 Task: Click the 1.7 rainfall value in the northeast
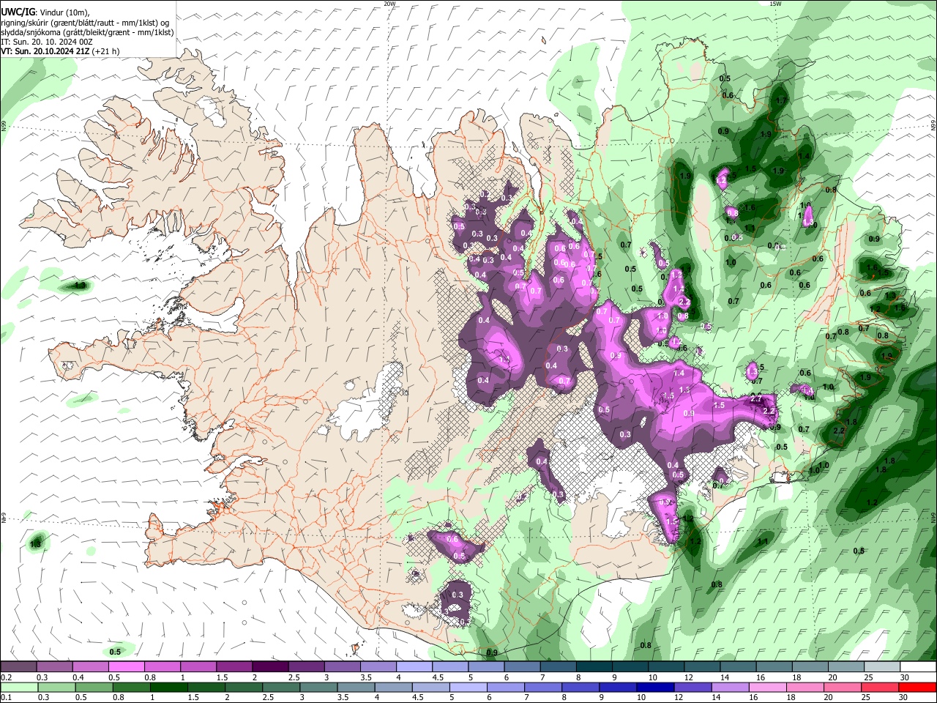781,101
